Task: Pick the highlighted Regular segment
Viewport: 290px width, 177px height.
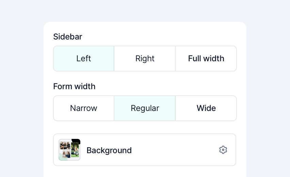Action: (x=145, y=108)
